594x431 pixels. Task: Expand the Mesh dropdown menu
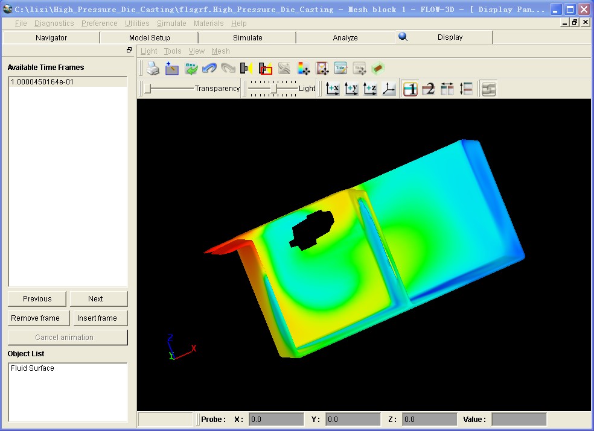tap(221, 51)
